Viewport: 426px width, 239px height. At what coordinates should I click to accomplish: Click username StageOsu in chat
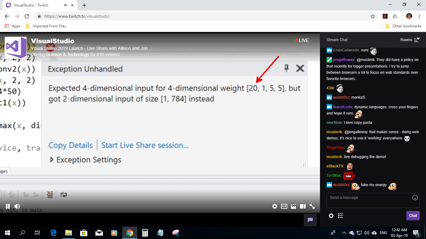click(335, 148)
